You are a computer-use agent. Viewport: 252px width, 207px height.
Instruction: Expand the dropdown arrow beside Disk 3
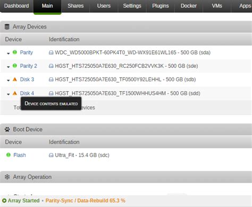[x=8, y=80]
